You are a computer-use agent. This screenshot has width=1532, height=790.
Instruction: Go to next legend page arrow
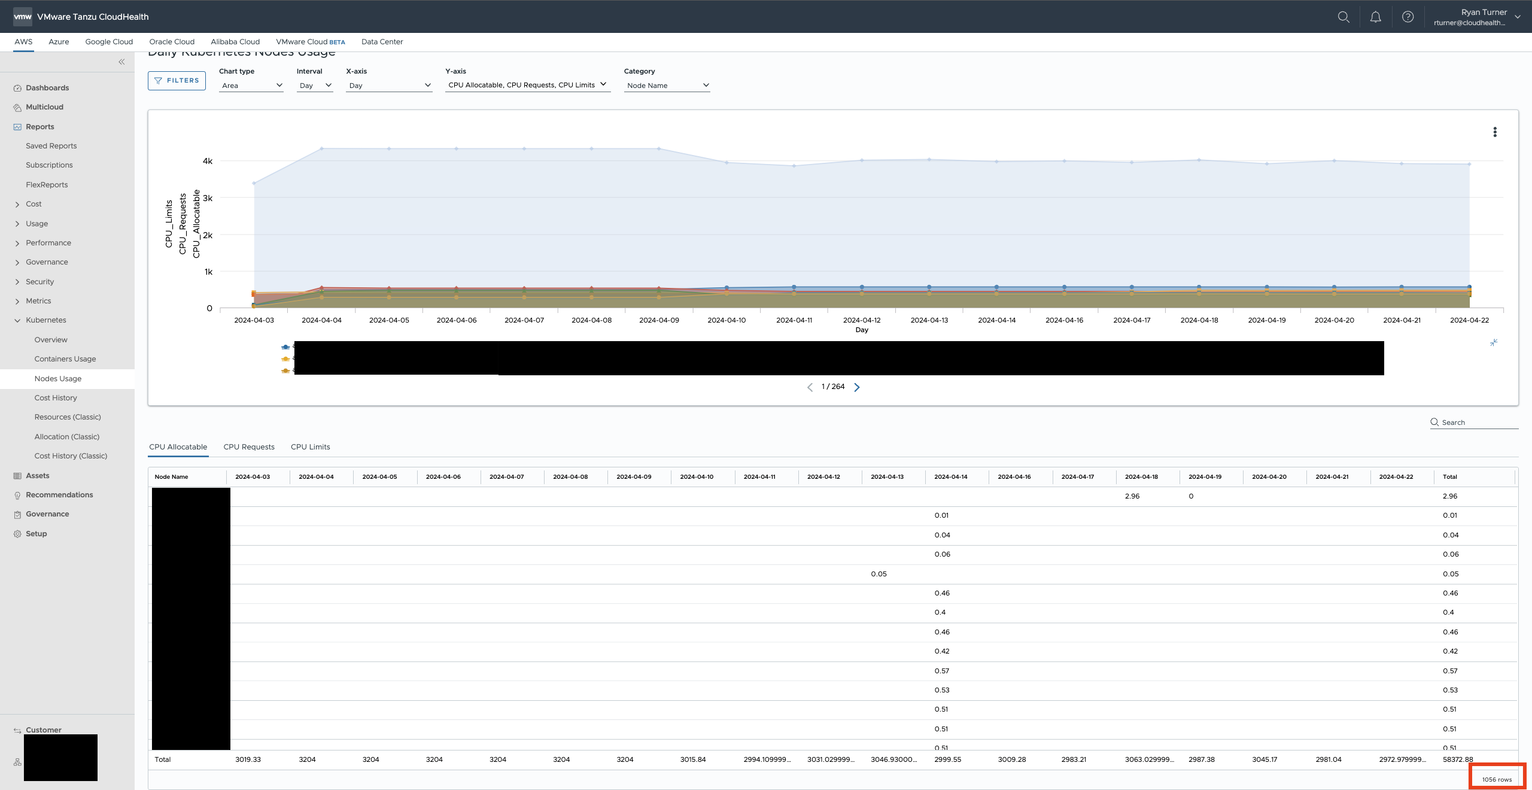click(x=857, y=387)
